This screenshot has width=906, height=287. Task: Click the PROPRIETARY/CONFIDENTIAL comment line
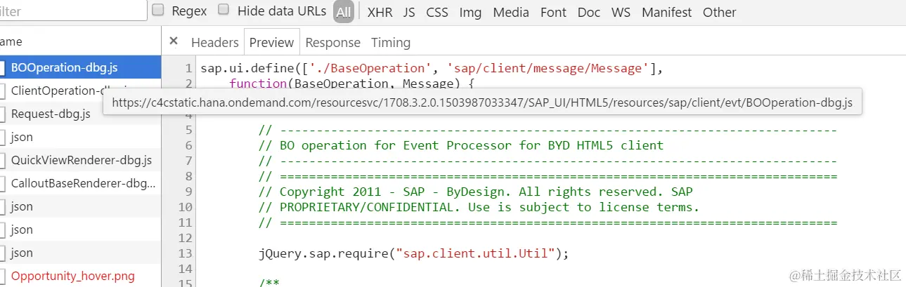point(479,207)
